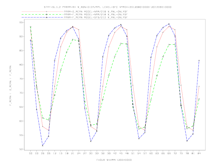
Task: Click the x-axis tick label 12
Action: click(55, 153)
